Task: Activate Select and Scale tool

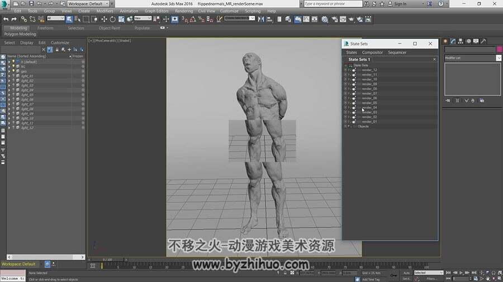Action: point(121,19)
